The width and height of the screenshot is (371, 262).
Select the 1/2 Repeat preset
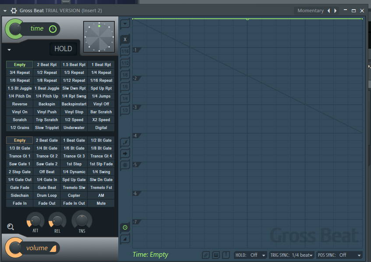47,73
